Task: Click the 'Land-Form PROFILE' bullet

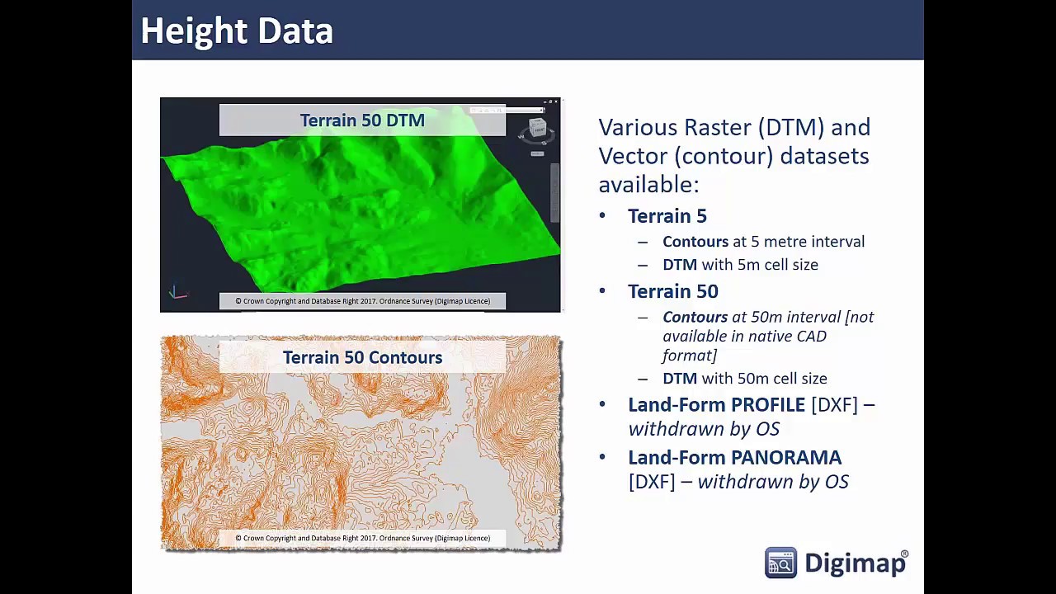Action: (x=751, y=417)
